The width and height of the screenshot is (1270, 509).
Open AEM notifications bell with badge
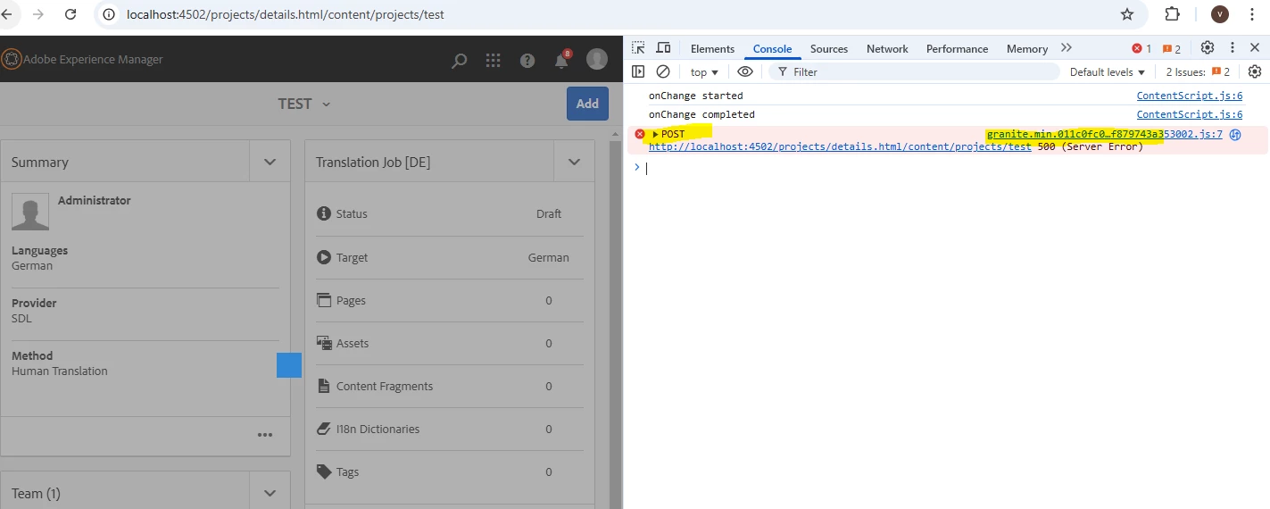[562, 59]
